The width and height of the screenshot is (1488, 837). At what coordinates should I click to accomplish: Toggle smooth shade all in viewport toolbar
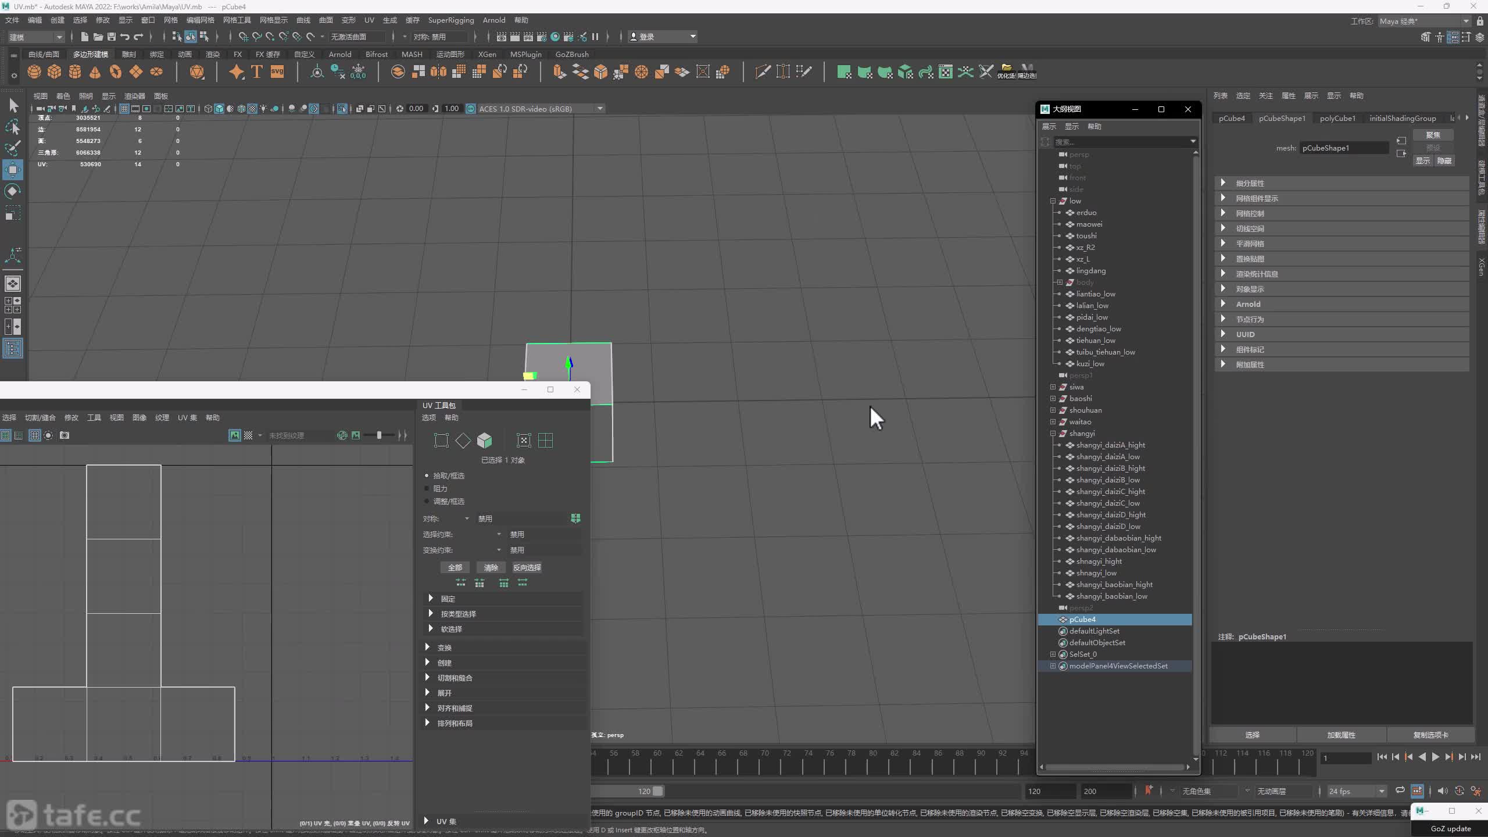coord(219,109)
